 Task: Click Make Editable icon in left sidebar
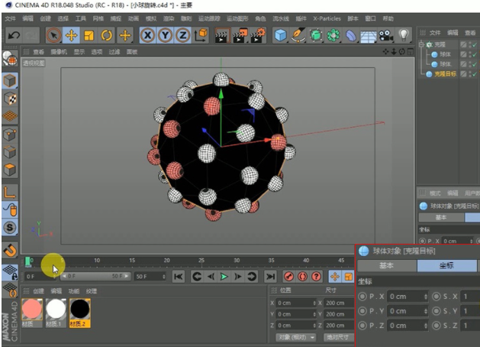point(10,58)
